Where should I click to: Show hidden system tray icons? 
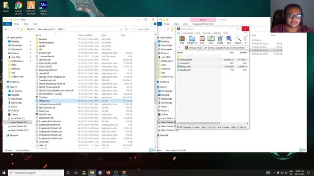274,173
